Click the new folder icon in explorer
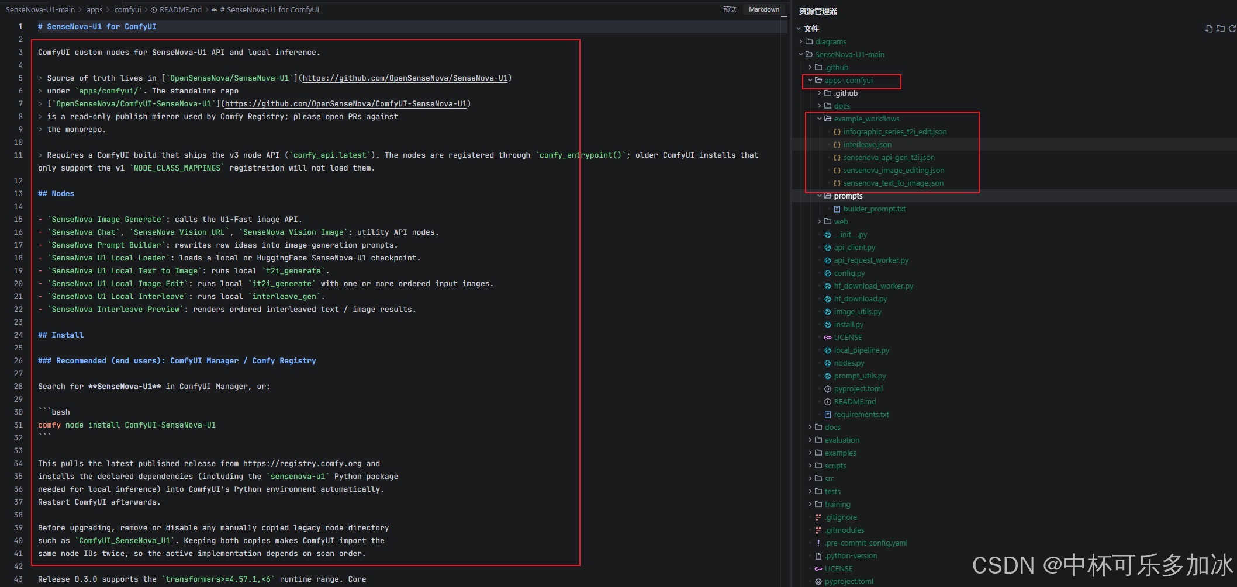 [1221, 29]
